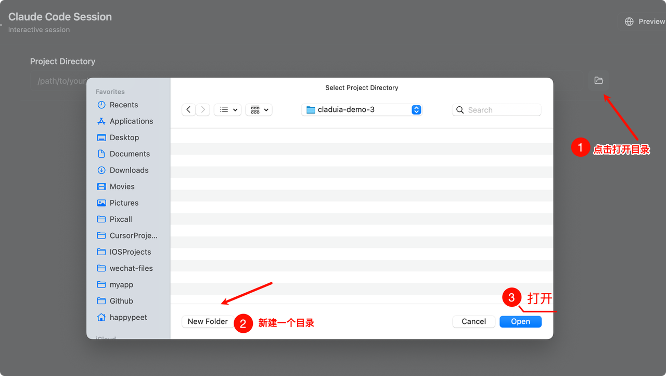Open the CursorProjects folder in sidebar
The image size is (666, 376).
coord(133,236)
